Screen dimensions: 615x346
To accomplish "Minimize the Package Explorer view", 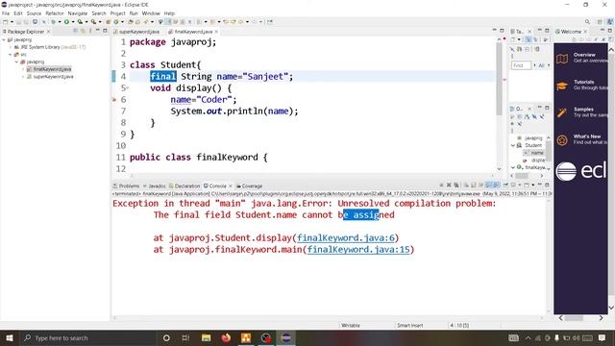I will [97, 31].
